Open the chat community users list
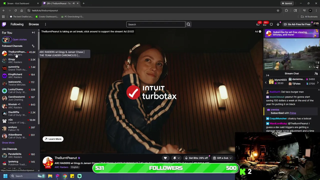Image resolution: width=320 pixels, height=180 pixels. [316, 73]
